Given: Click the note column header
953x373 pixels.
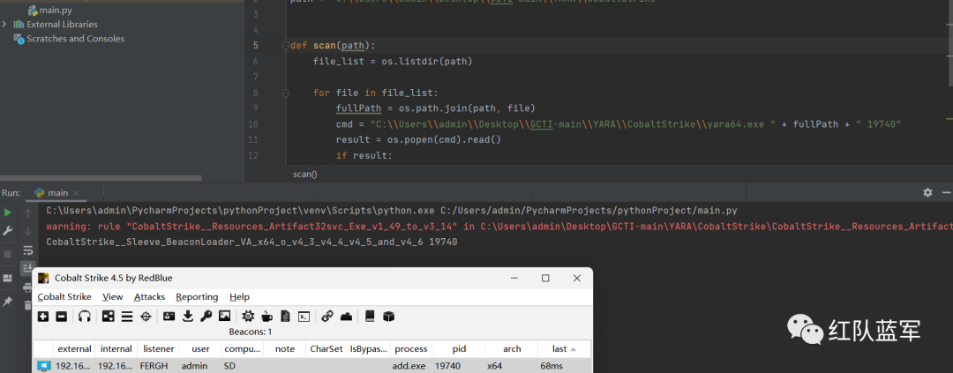Looking at the screenshot, I should (284, 348).
